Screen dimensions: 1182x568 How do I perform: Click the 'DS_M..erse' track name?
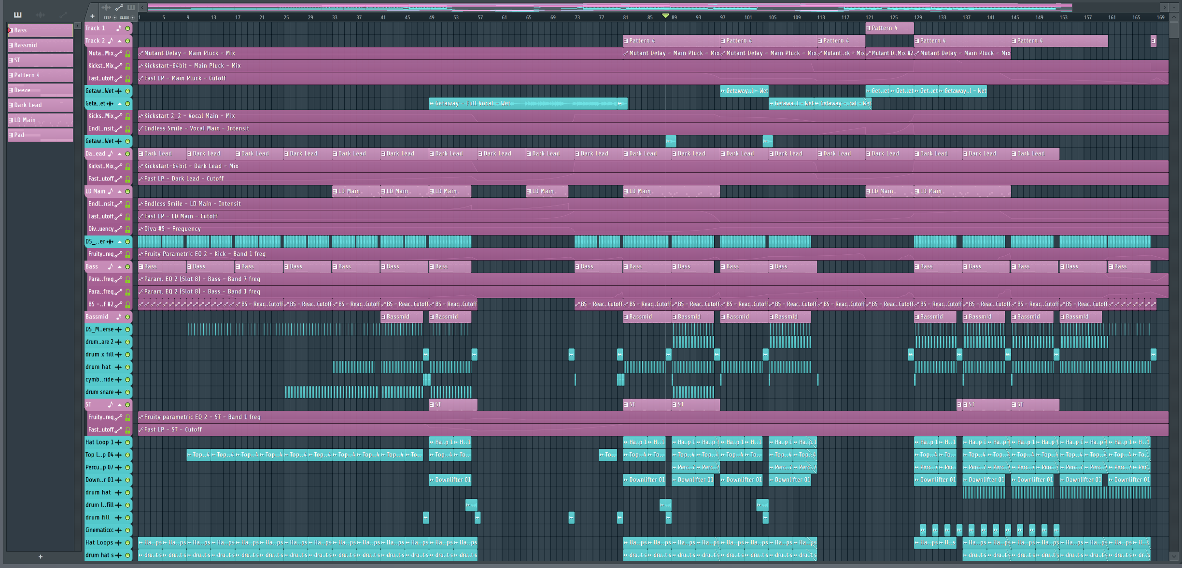click(99, 329)
